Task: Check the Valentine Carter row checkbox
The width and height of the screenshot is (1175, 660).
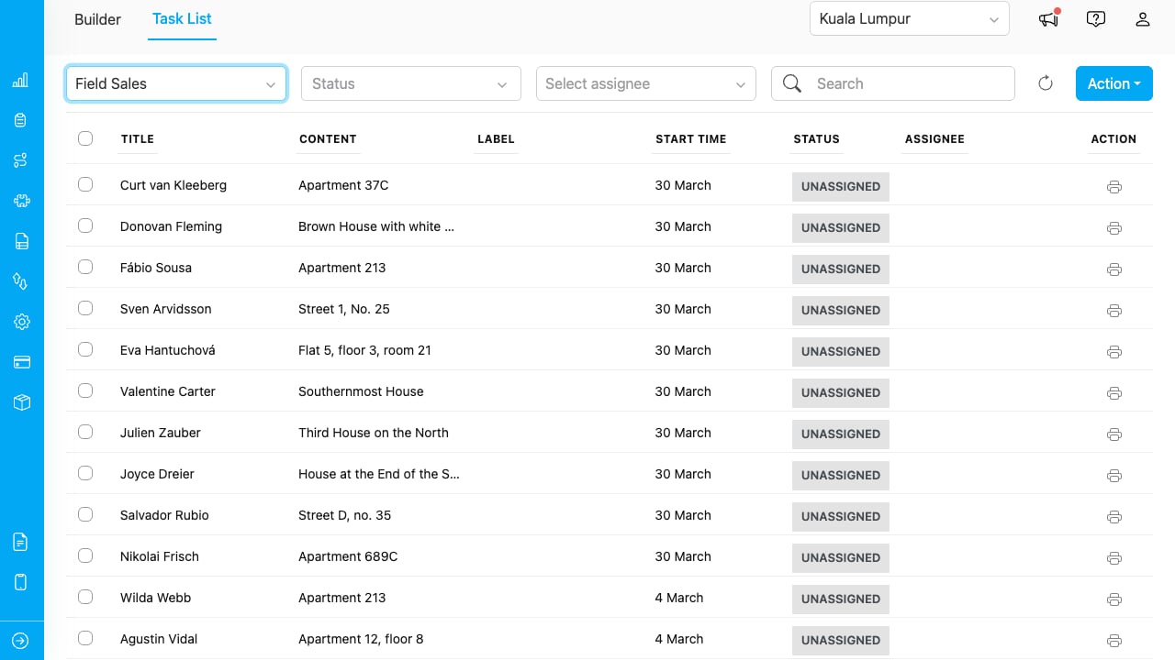Action: [x=85, y=390]
